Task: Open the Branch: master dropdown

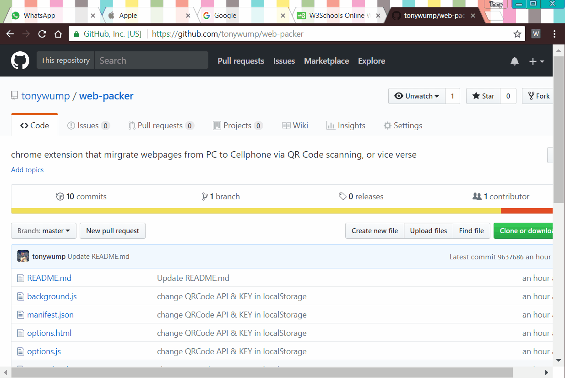Action: 43,230
